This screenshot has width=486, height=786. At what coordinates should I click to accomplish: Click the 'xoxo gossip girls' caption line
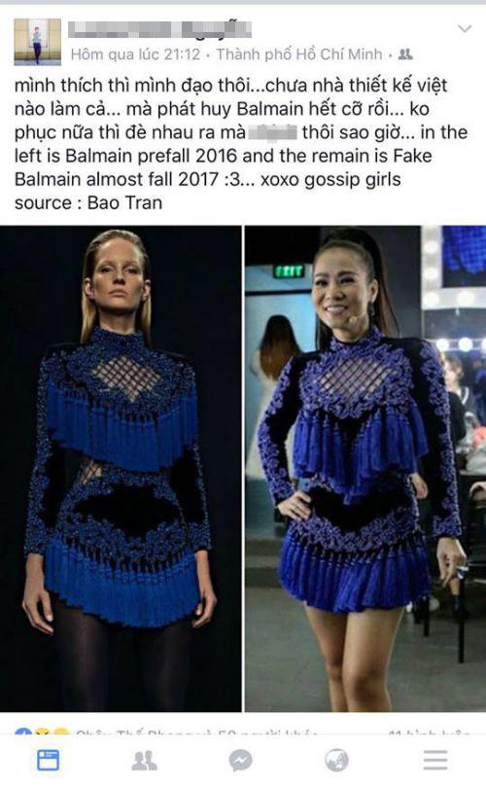[x=330, y=179]
